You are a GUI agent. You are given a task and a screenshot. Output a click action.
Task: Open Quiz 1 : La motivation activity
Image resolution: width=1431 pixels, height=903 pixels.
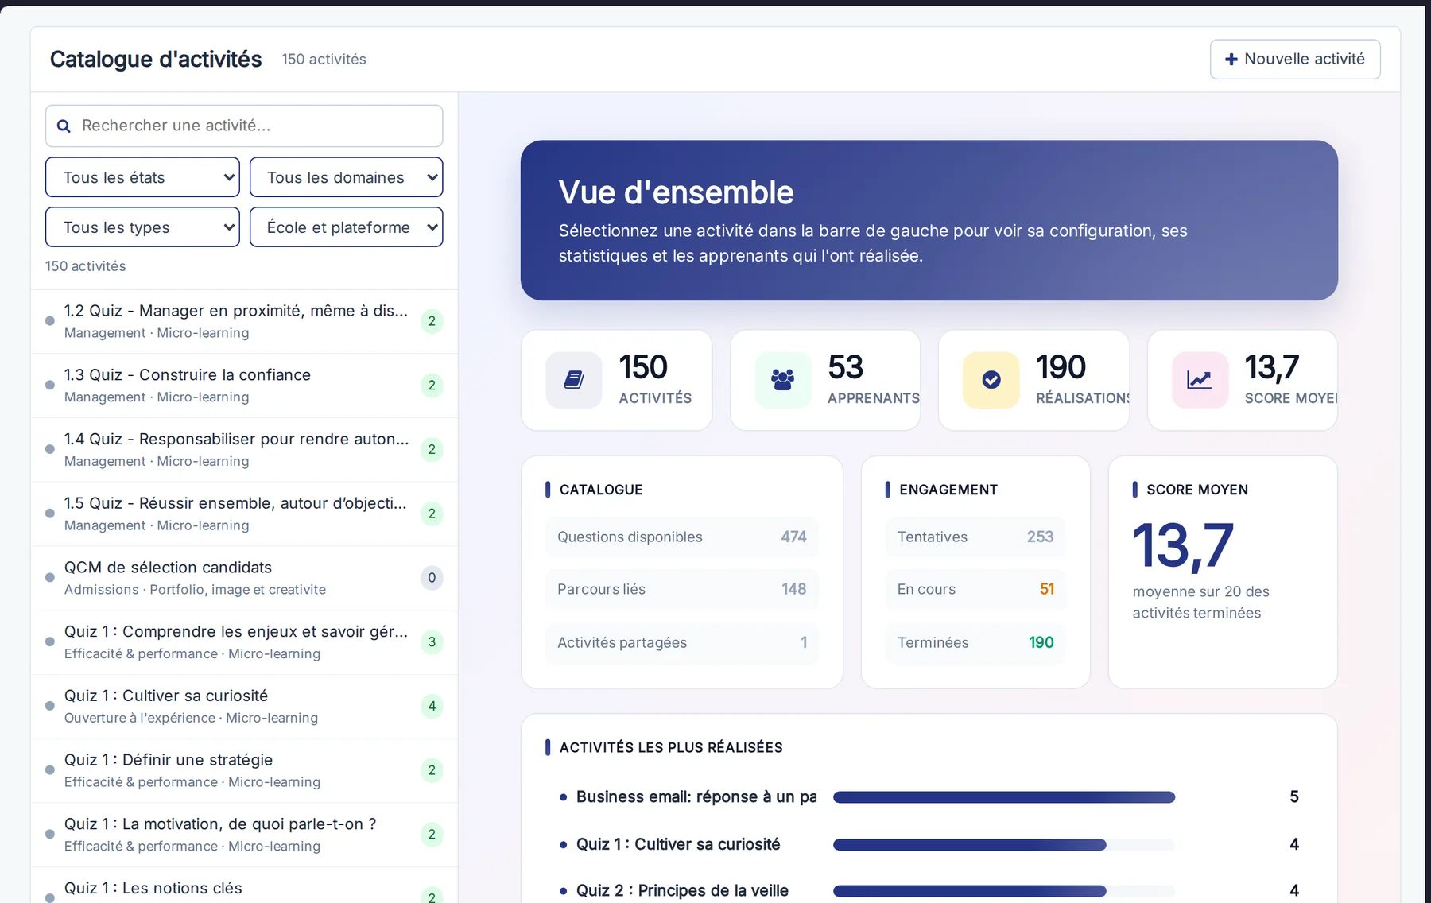pos(244,835)
